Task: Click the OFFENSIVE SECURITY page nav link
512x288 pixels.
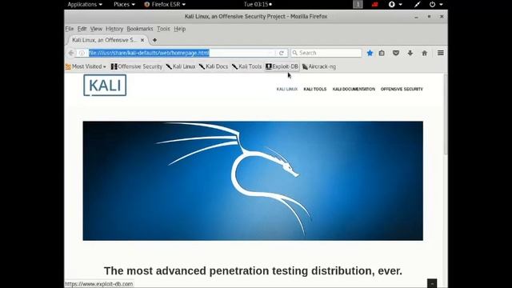Action: [402, 89]
